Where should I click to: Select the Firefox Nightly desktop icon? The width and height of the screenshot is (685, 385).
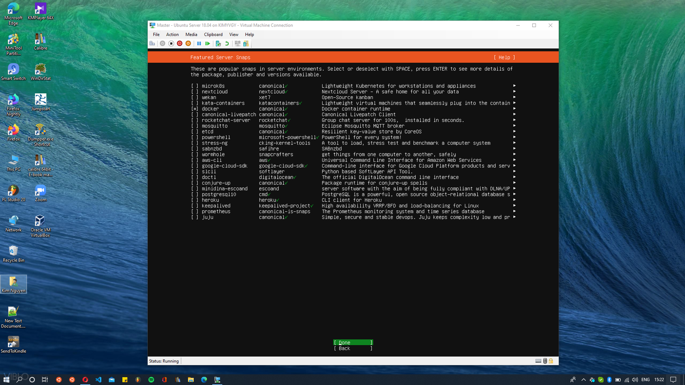point(13,105)
